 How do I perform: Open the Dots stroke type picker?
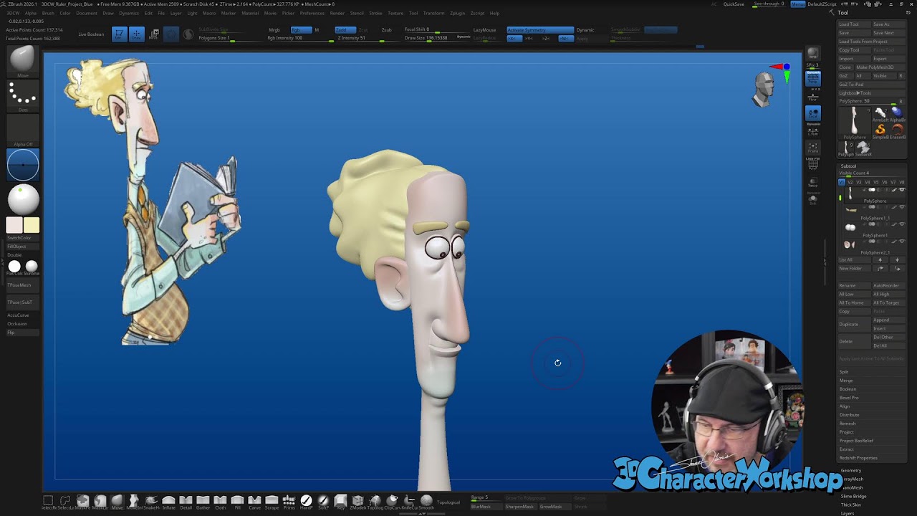pyautogui.click(x=22, y=95)
